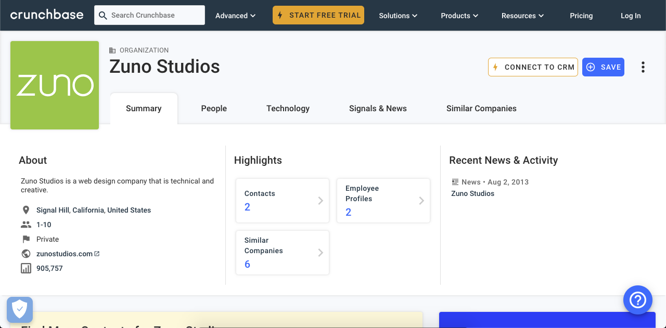The width and height of the screenshot is (666, 328).
Task: Open the Signals & News tab
Action: pyautogui.click(x=378, y=108)
